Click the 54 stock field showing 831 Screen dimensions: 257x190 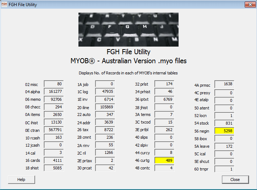coord(224,123)
